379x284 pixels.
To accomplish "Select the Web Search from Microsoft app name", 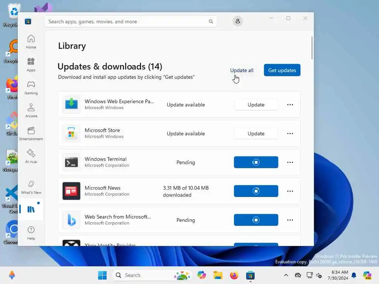I will pos(118,217).
